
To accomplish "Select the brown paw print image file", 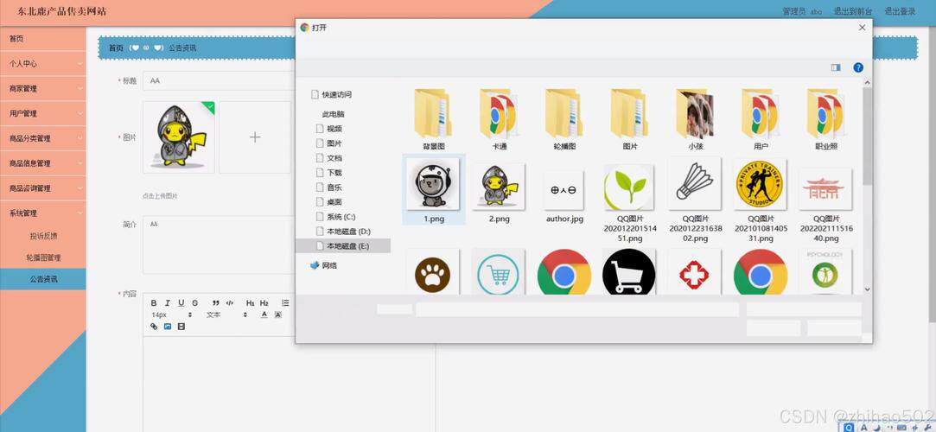I will click(x=433, y=272).
